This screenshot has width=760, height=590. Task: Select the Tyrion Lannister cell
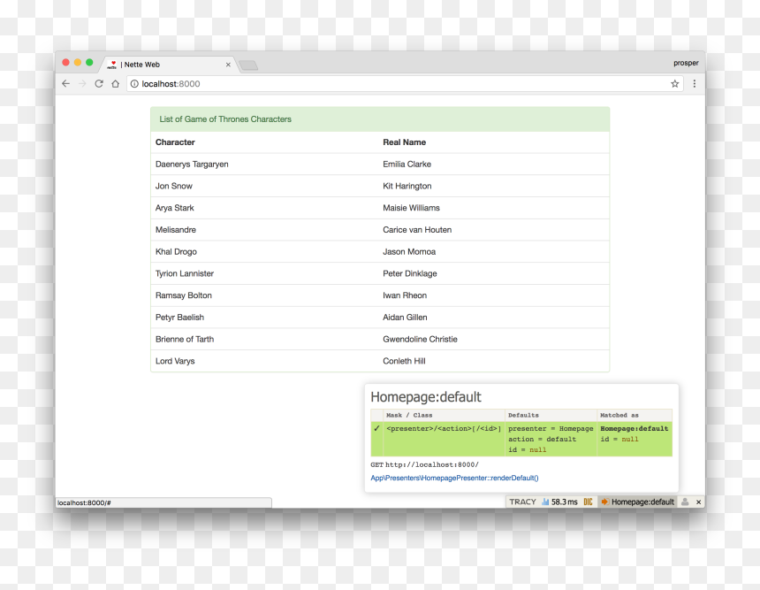pyautogui.click(x=264, y=273)
